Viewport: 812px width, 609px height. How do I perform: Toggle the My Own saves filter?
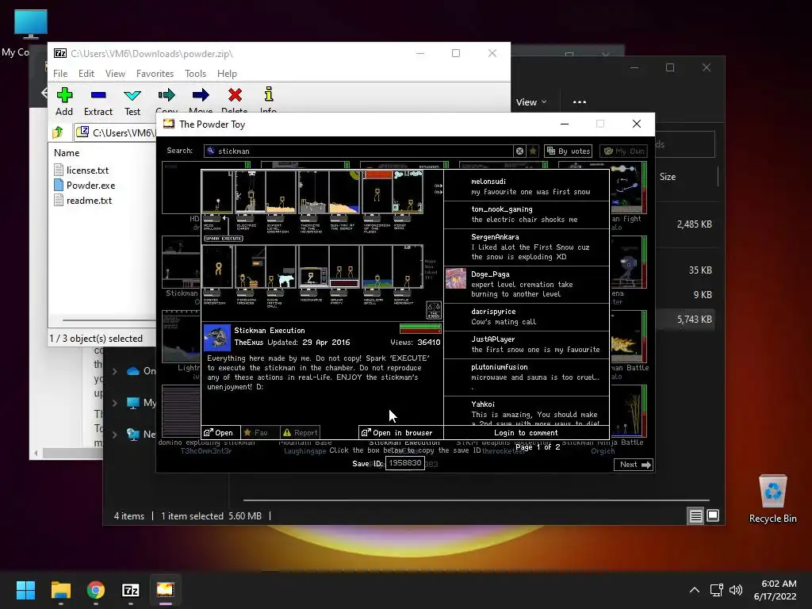click(623, 151)
